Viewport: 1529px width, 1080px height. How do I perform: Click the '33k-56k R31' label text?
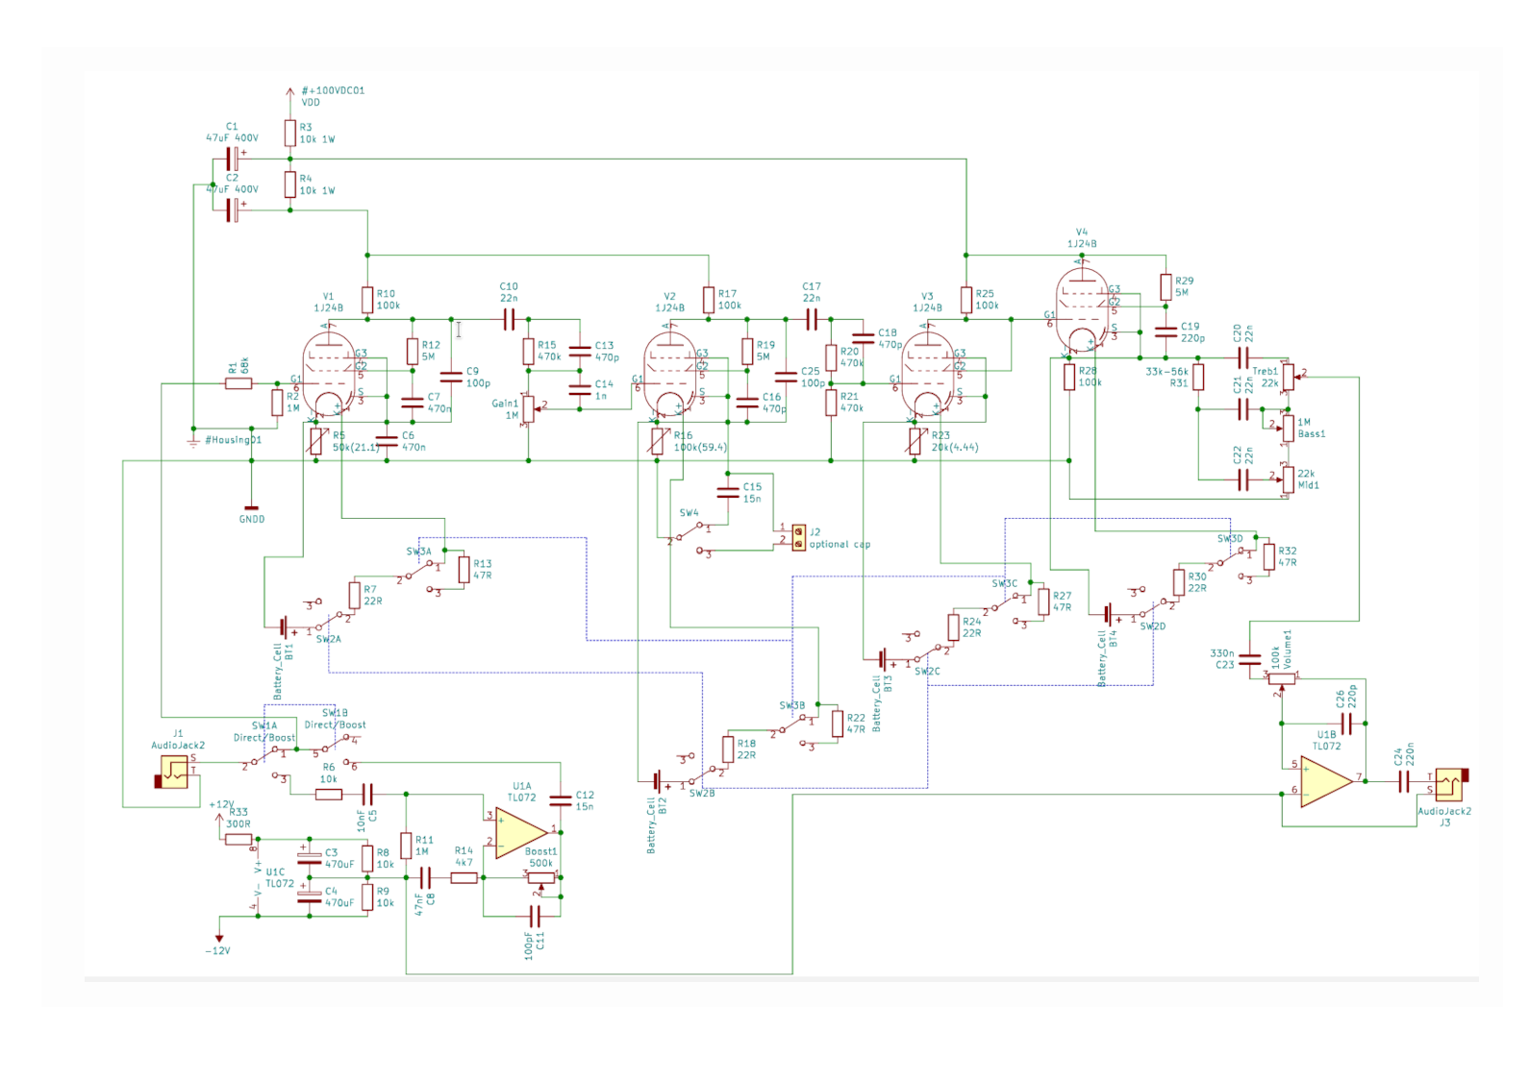pos(1166,377)
